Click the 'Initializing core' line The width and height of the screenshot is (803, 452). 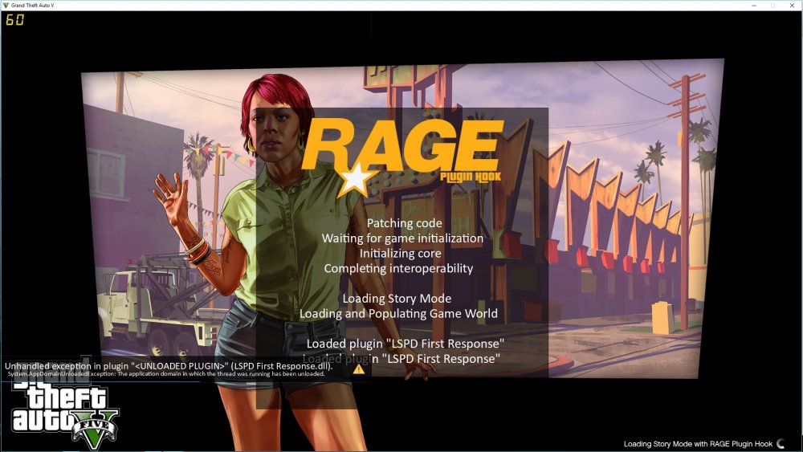(x=400, y=254)
